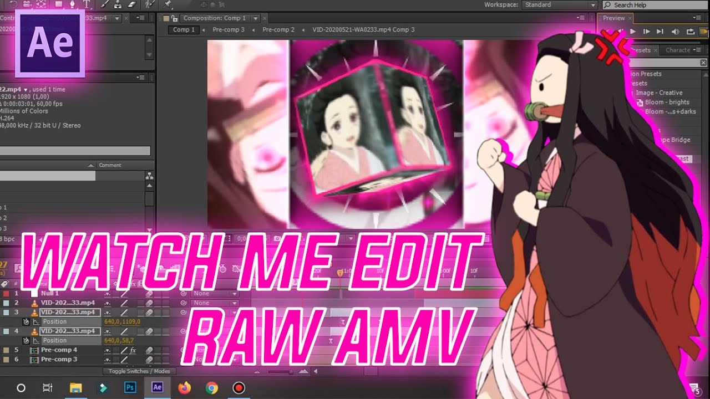The image size is (710, 399).
Task: Select the Preview panel tab
Action: point(614,18)
